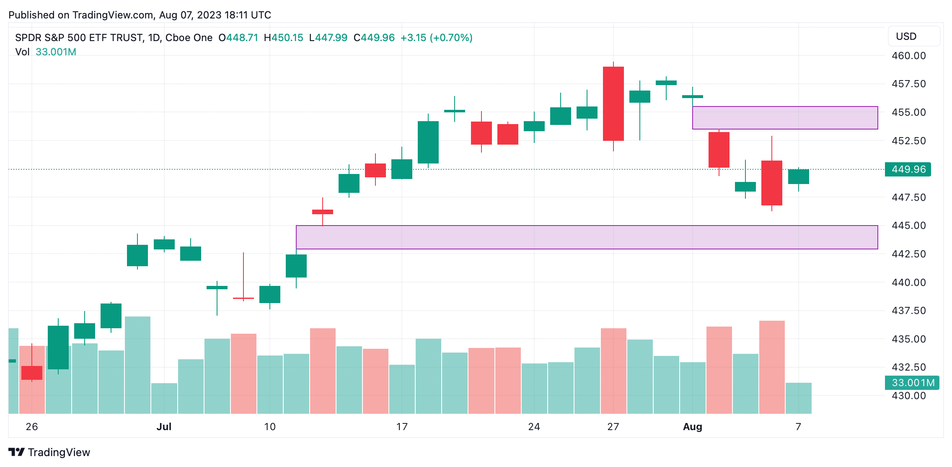Select the 449.96 current price label
Screen dimensions: 952x467
[x=908, y=169]
